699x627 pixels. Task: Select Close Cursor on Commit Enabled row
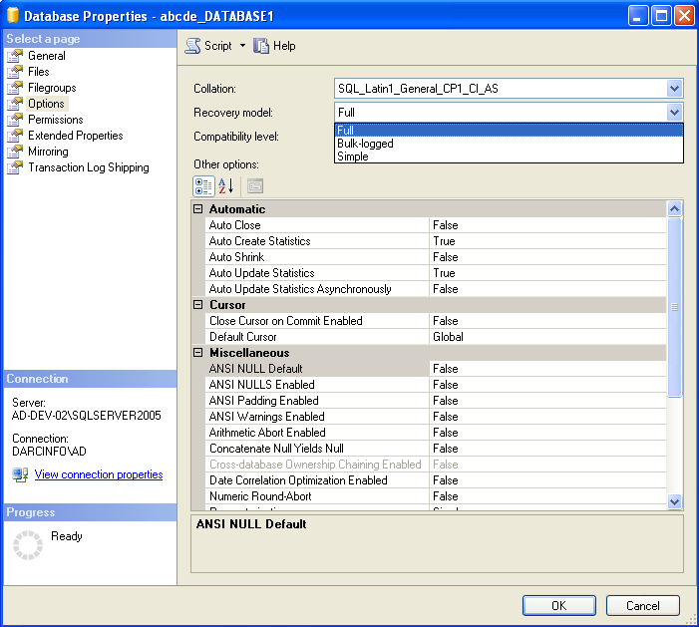[x=436, y=321]
